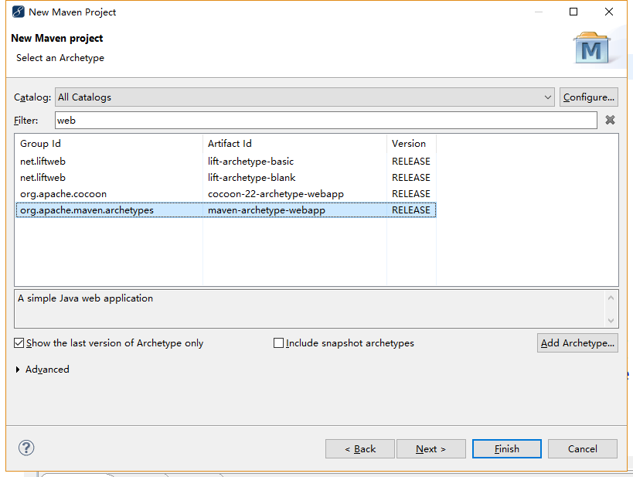The height and width of the screenshot is (477, 633).
Task: Select the lift-archetype-basic archetype row
Action: [x=250, y=162]
